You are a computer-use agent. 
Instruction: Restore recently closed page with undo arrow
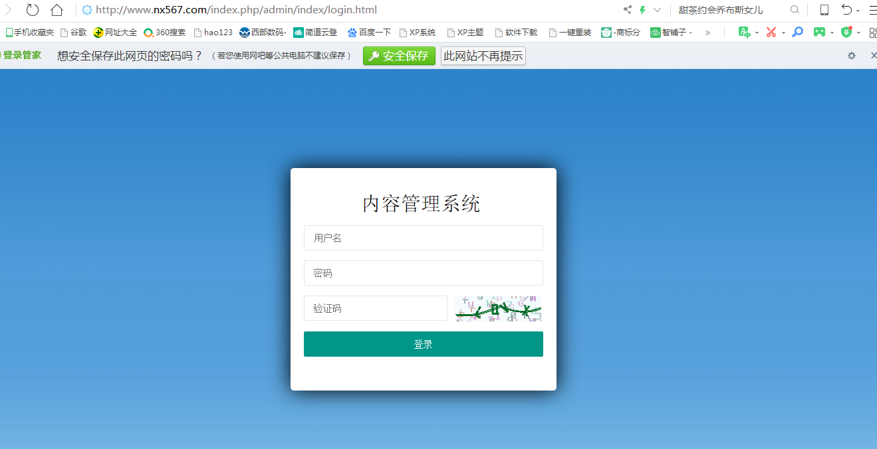848,9
